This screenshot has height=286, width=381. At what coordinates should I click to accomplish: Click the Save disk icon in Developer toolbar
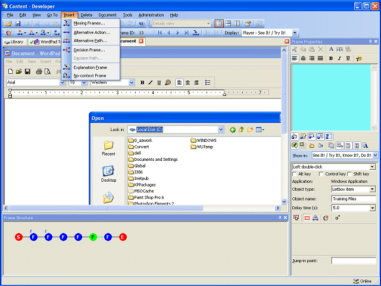(x=18, y=24)
